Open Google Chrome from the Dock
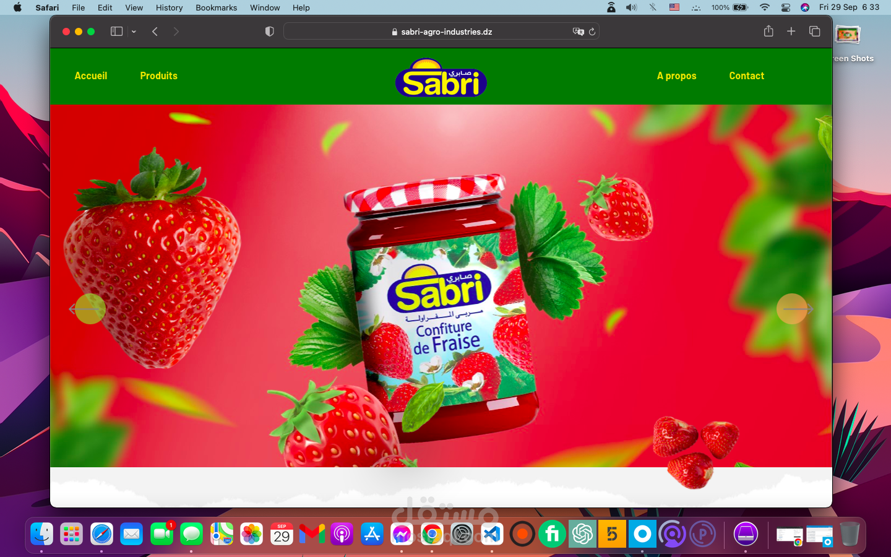Image resolution: width=891 pixels, height=557 pixels. (x=432, y=534)
